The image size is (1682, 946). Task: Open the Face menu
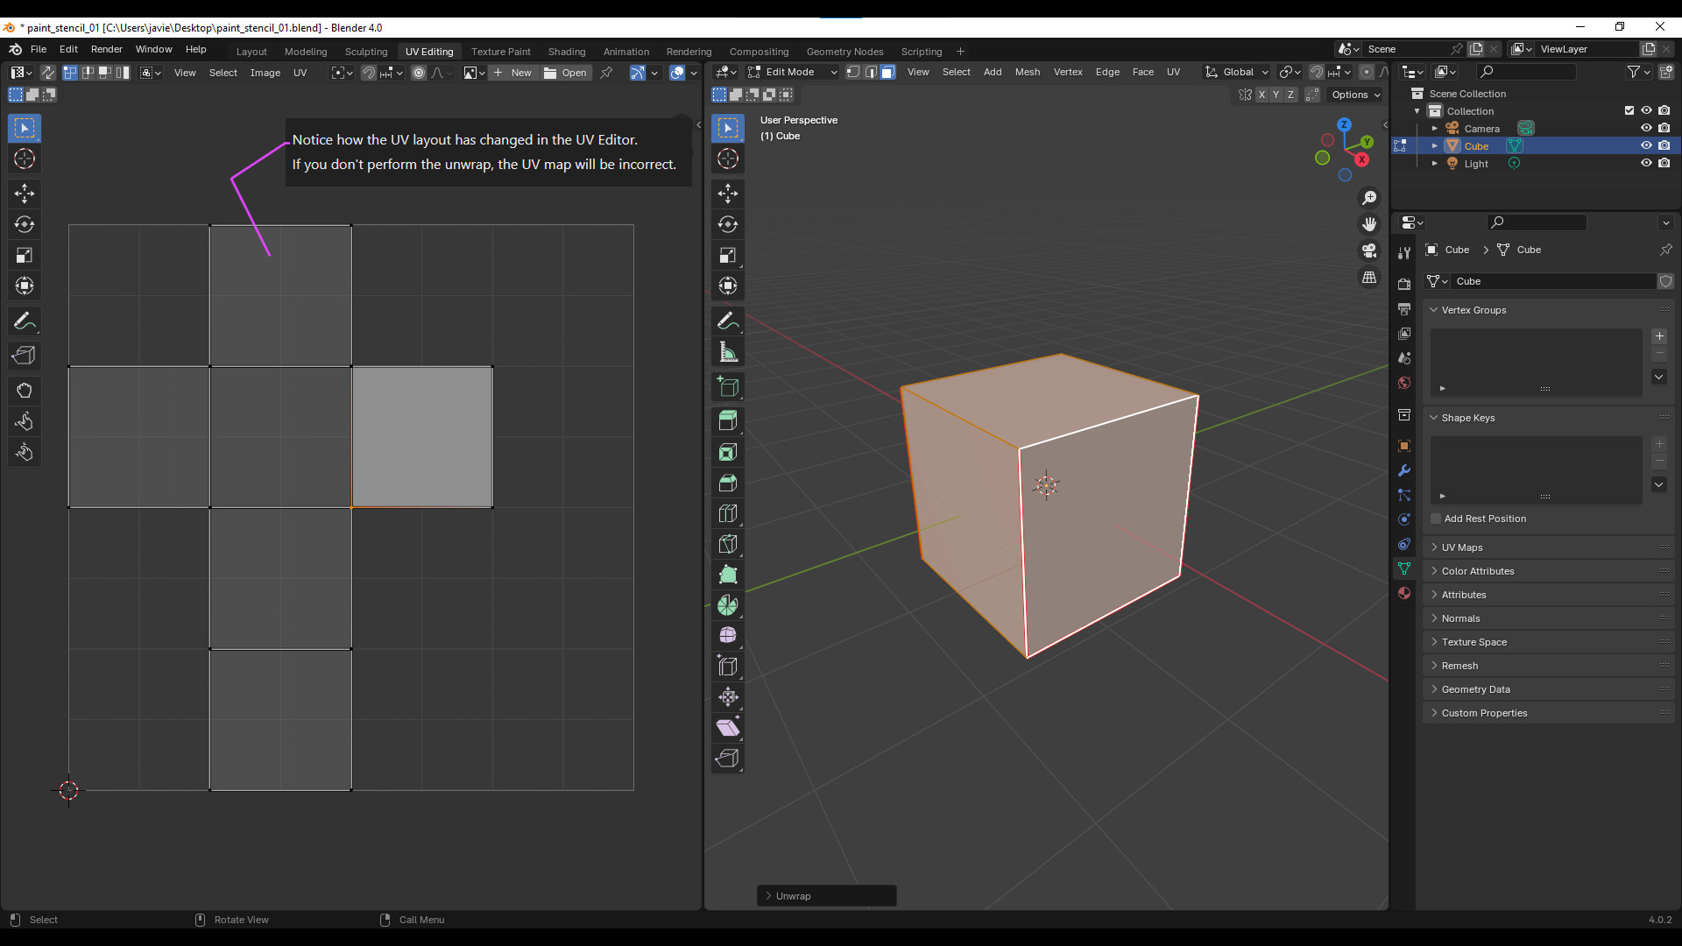click(x=1142, y=72)
